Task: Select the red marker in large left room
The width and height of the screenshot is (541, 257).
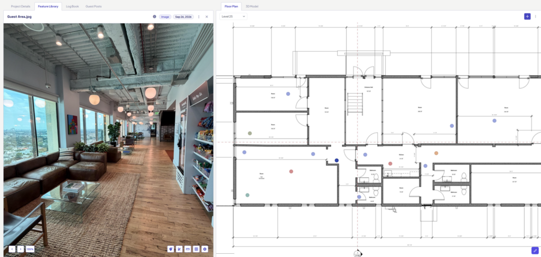Action: (x=291, y=171)
